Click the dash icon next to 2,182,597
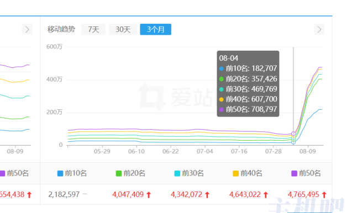 click(85, 194)
